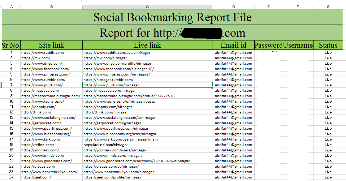Click the 'Status' header cell
Image resolution: width=346 pixels, height=181 pixels.
point(328,45)
